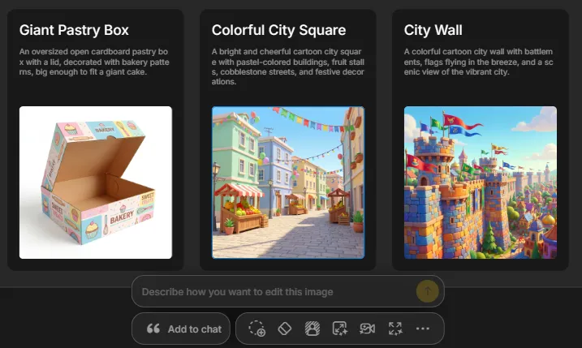The width and height of the screenshot is (582, 348).
Task: Click the framed upscale icon with sparkles
Action: tap(339, 329)
